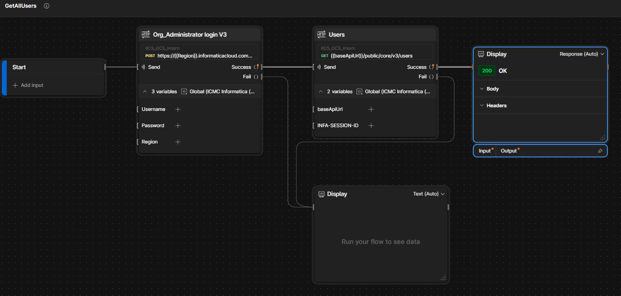Screen dimensions: 621x296
Task: Click Global (ICMC Informatica label in Users block
Action: click(x=398, y=91)
